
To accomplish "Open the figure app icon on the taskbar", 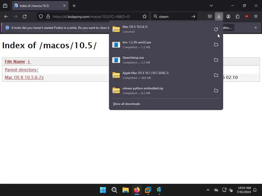I will pos(159,190).
